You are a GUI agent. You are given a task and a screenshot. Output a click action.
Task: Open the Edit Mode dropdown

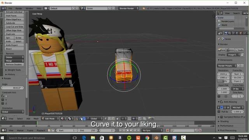(x=50, y=119)
